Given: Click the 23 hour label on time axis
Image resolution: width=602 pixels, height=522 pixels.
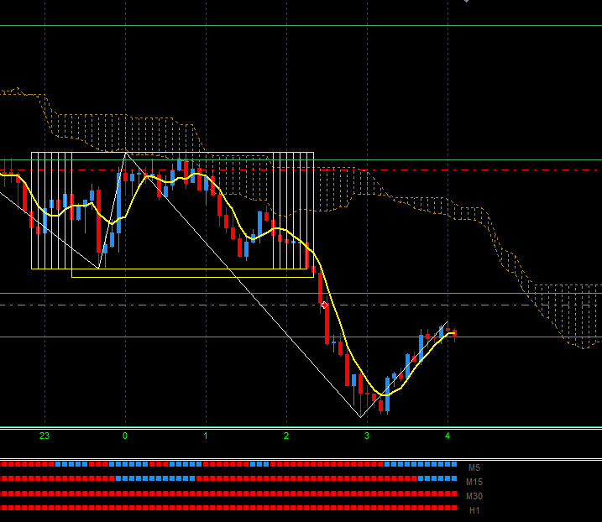Looking at the screenshot, I should tap(44, 436).
